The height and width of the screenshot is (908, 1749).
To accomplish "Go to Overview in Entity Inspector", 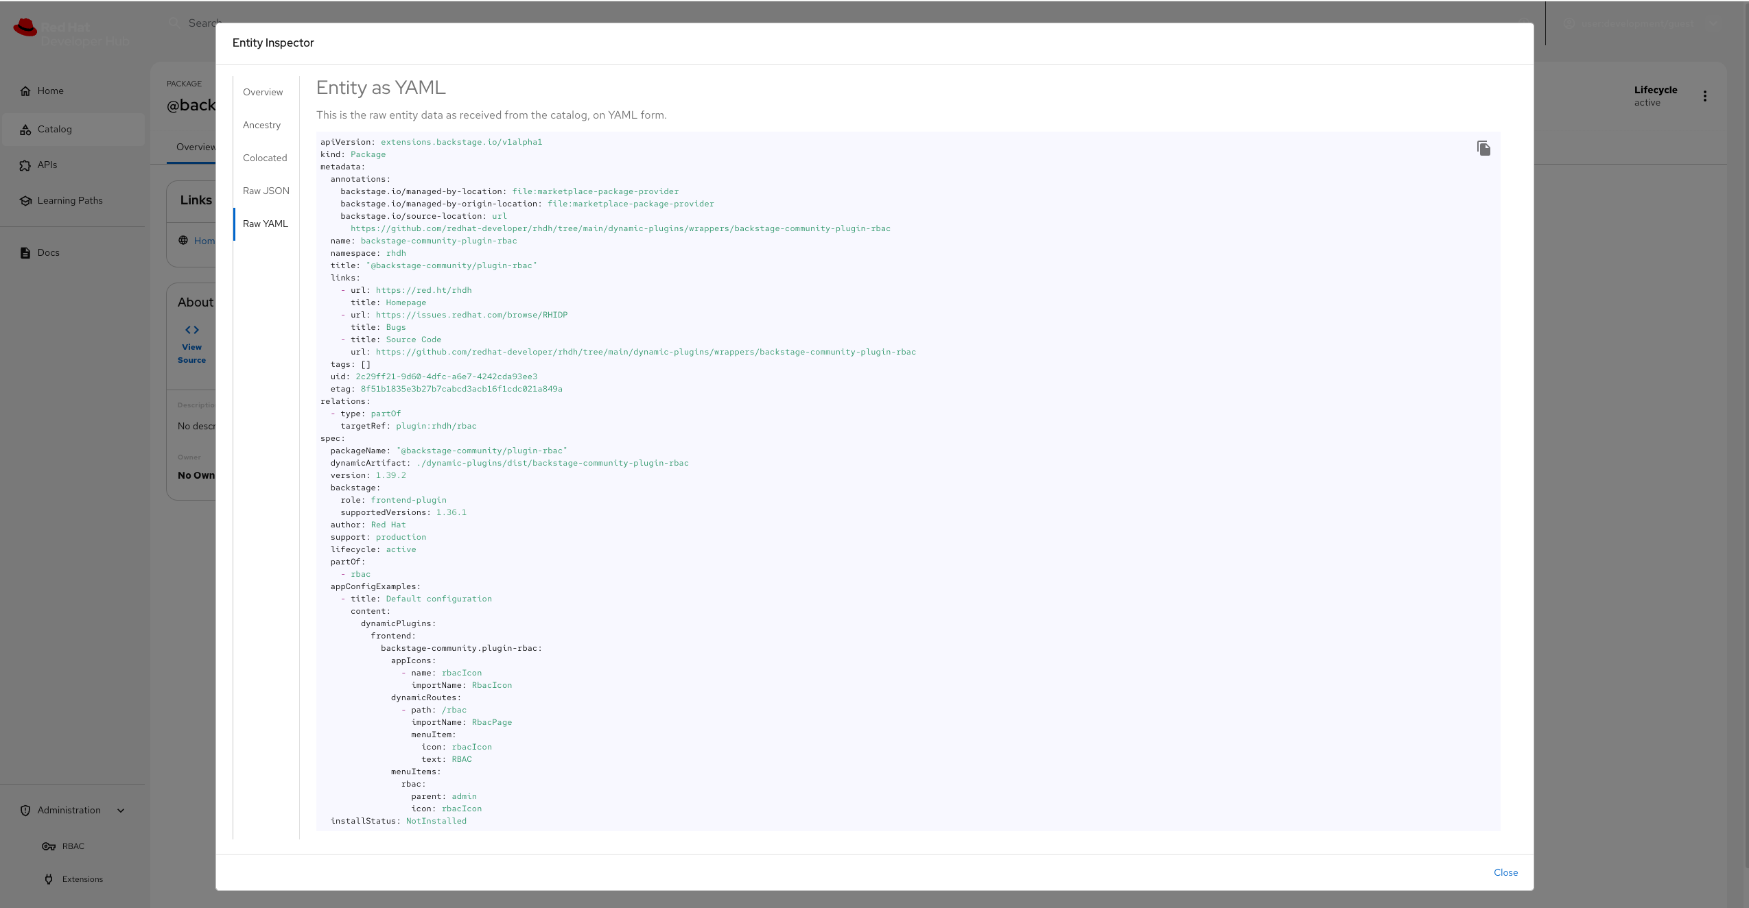I will click(x=263, y=92).
